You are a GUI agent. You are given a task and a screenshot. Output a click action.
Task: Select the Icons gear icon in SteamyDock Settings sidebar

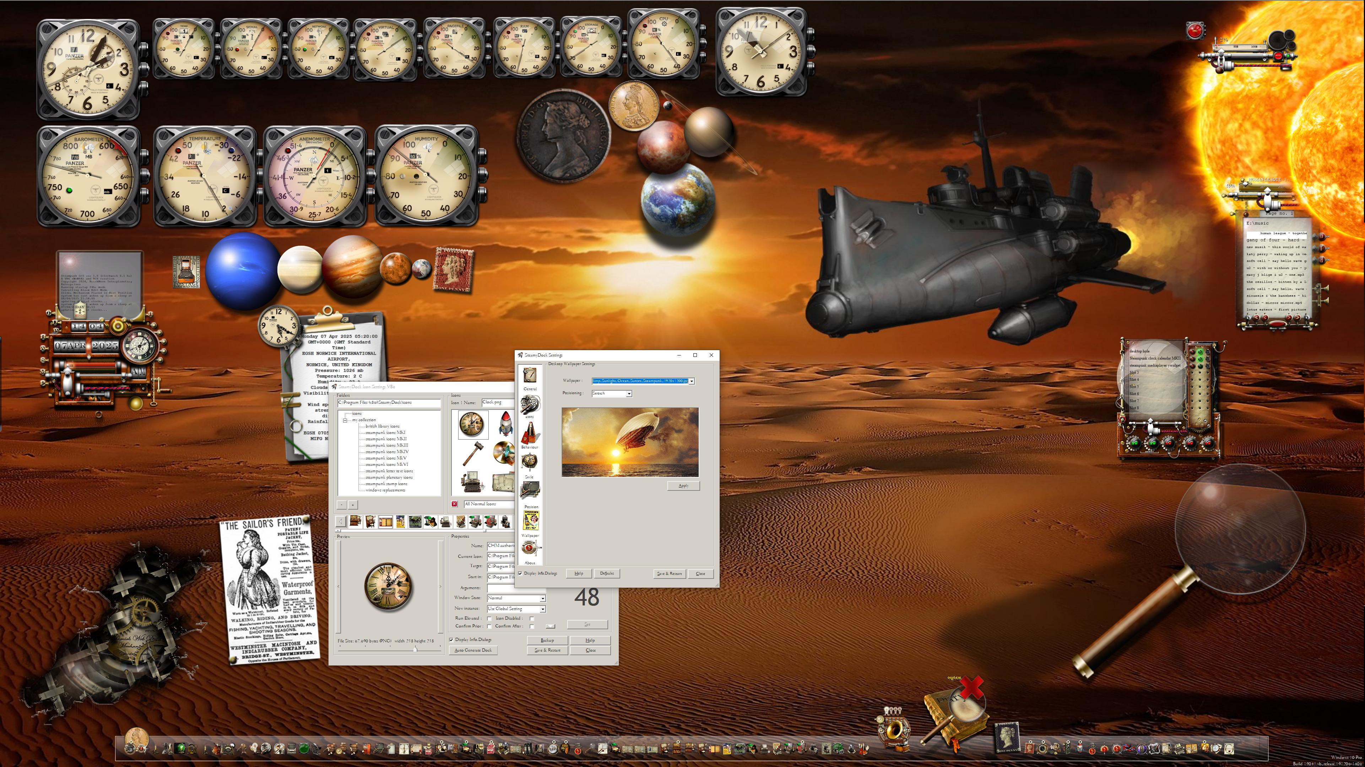pyautogui.click(x=530, y=403)
